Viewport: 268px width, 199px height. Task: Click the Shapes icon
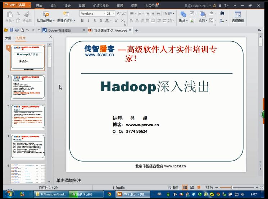(x=183, y=14)
